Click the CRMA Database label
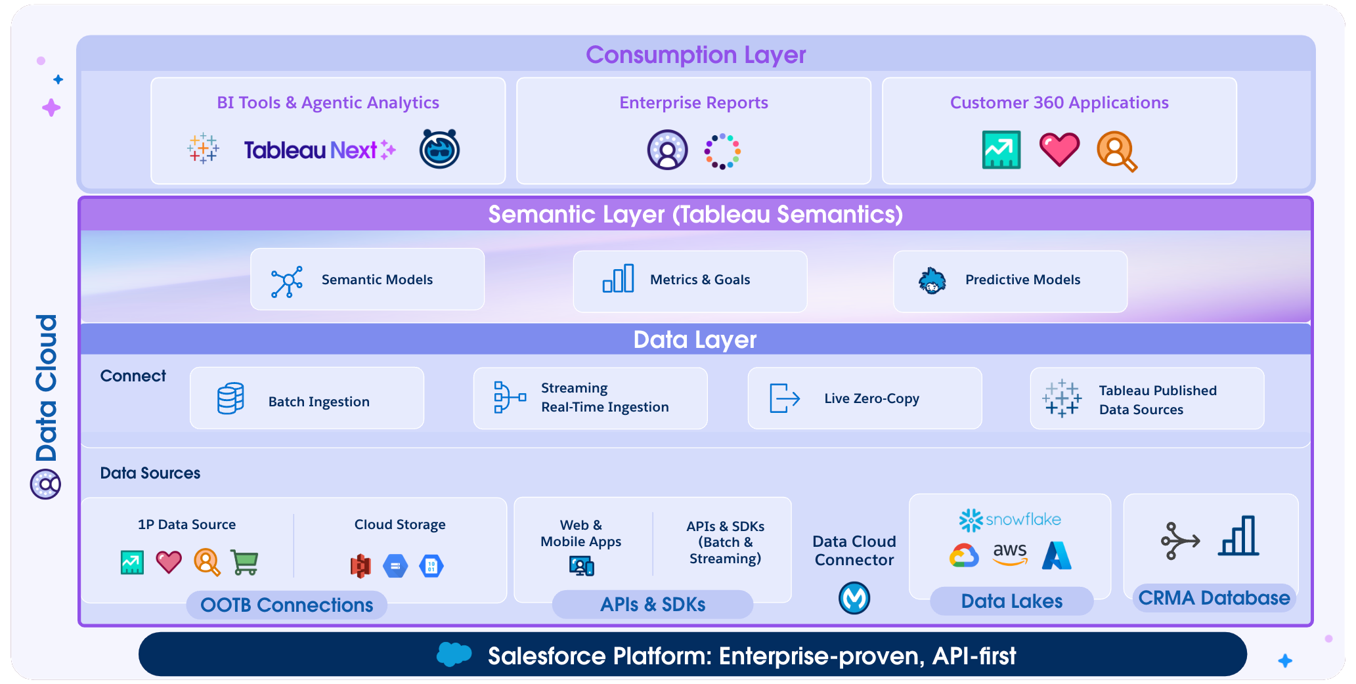Viewport: 1356px width, 684px height. [1214, 598]
